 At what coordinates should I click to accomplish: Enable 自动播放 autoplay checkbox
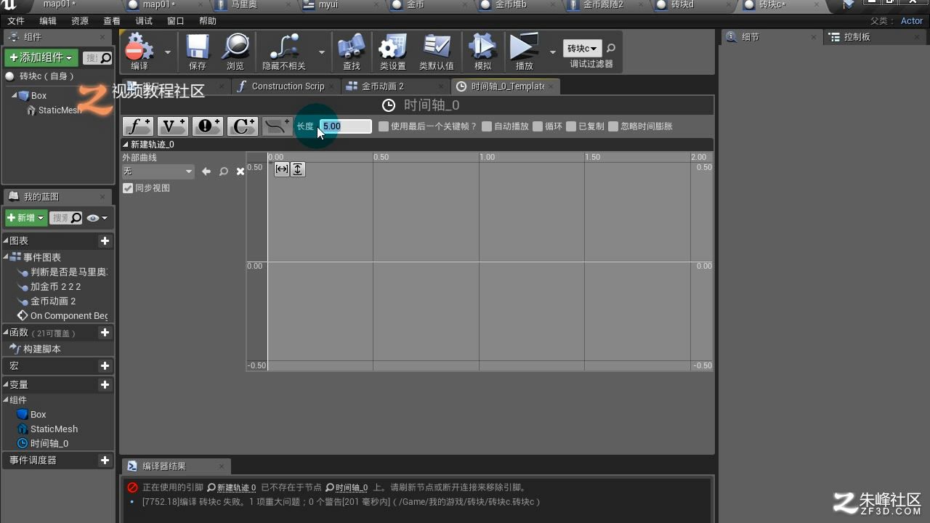(487, 126)
